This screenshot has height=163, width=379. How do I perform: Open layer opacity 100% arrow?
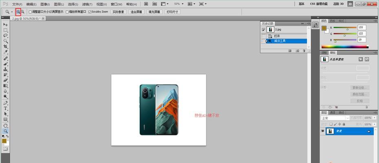[x=374, y=118]
